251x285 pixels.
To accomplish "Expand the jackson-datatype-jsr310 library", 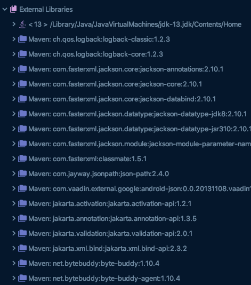I will click(x=14, y=129).
